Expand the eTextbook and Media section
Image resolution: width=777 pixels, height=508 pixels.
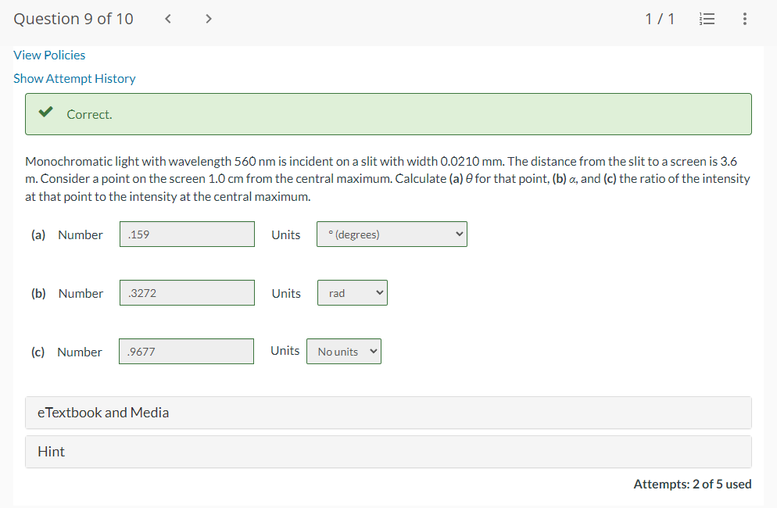(x=388, y=412)
